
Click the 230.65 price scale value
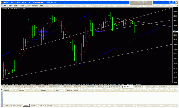[x=175, y=44]
